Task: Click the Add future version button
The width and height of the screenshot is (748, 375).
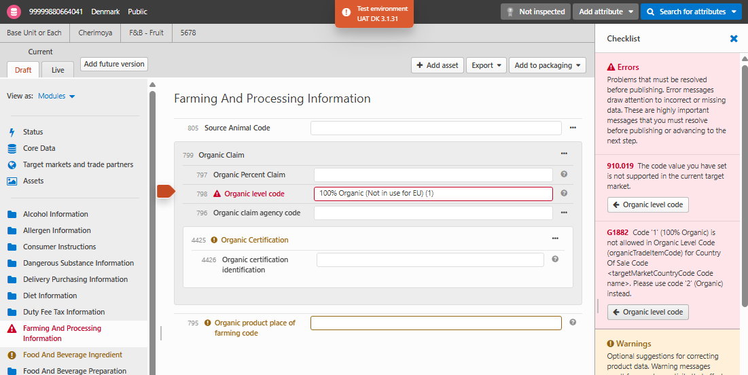Action: (x=114, y=64)
